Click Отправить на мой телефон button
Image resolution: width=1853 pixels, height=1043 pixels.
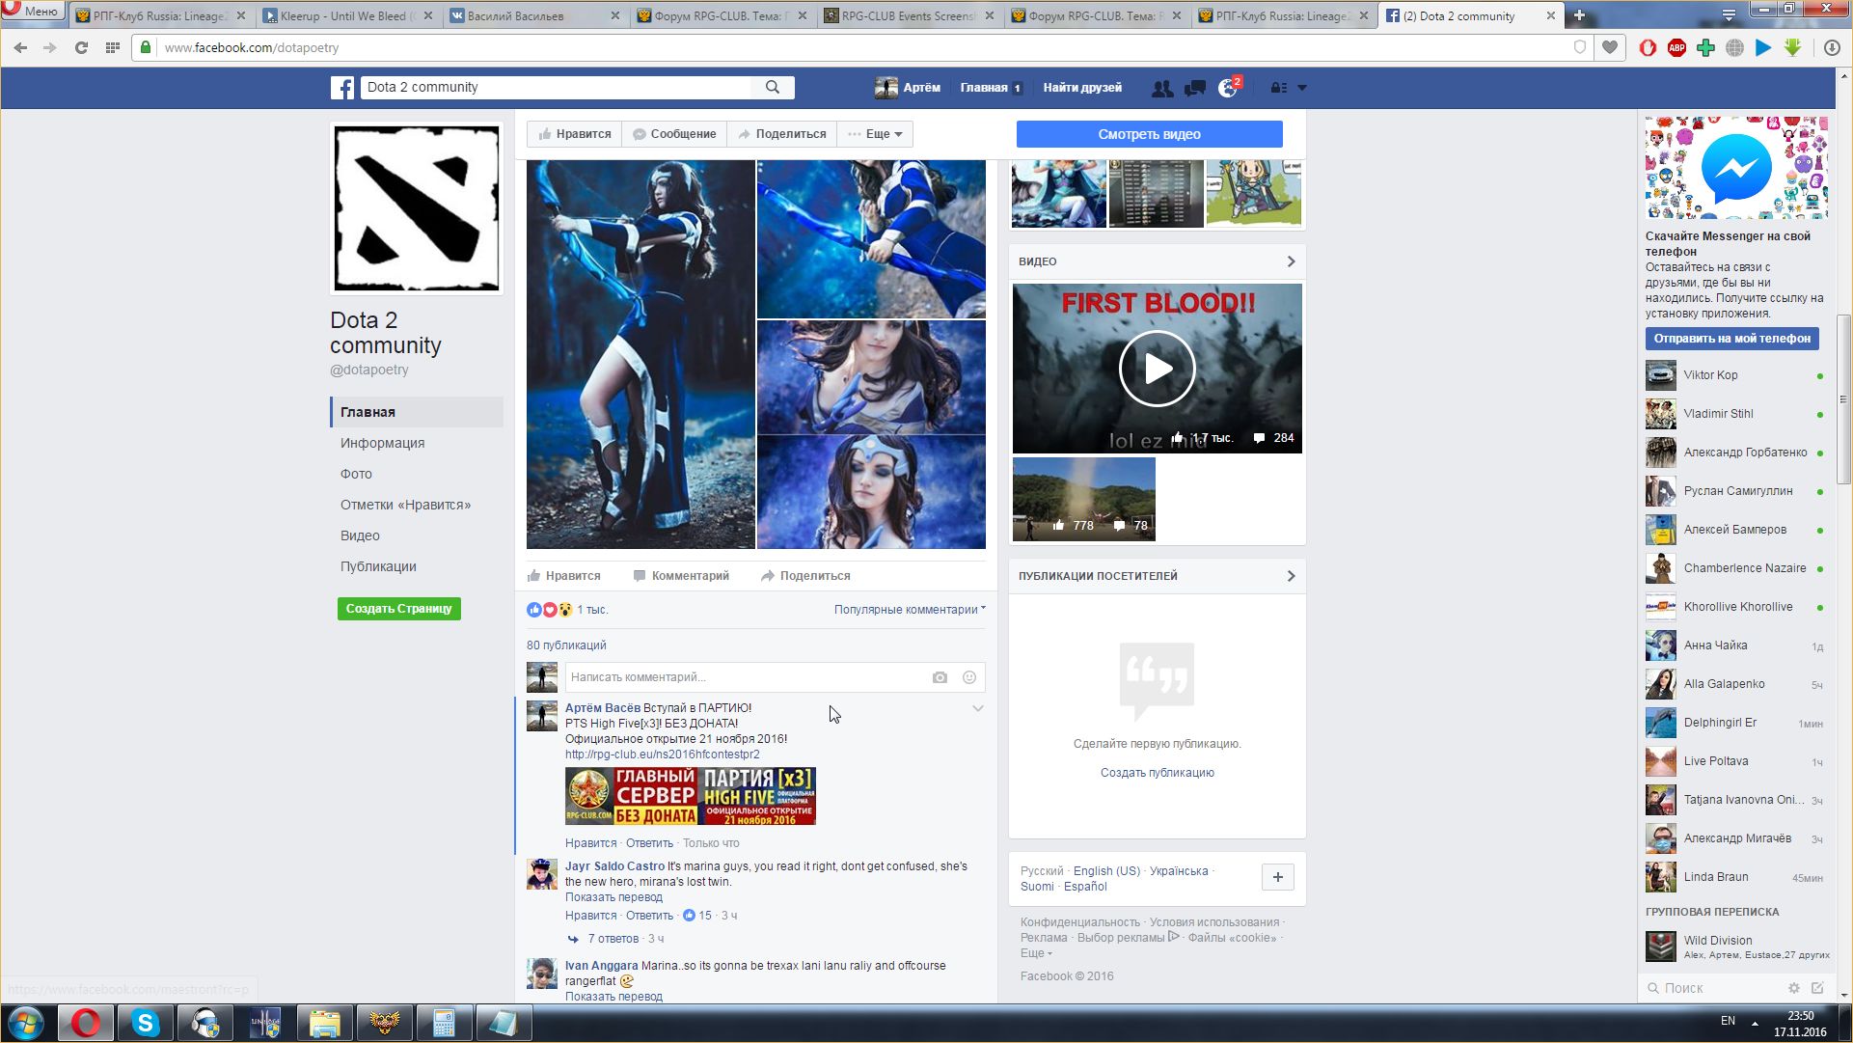(x=1731, y=339)
